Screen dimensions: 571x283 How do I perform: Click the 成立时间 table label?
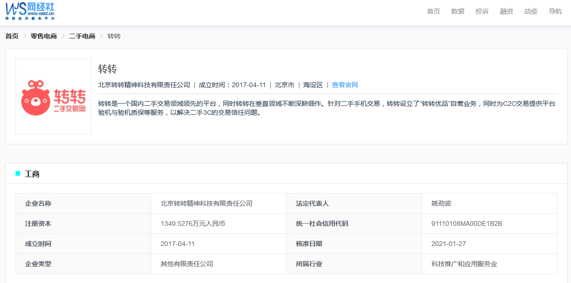(38, 244)
